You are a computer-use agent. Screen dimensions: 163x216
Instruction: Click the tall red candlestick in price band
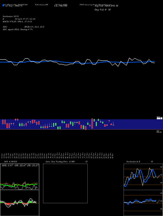[92, 123]
